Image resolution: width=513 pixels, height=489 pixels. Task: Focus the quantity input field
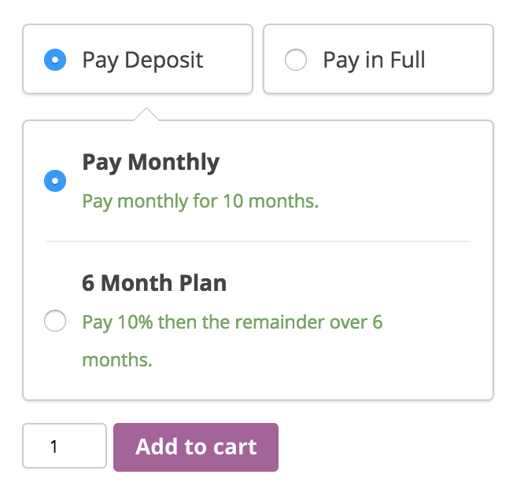[x=65, y=447]
